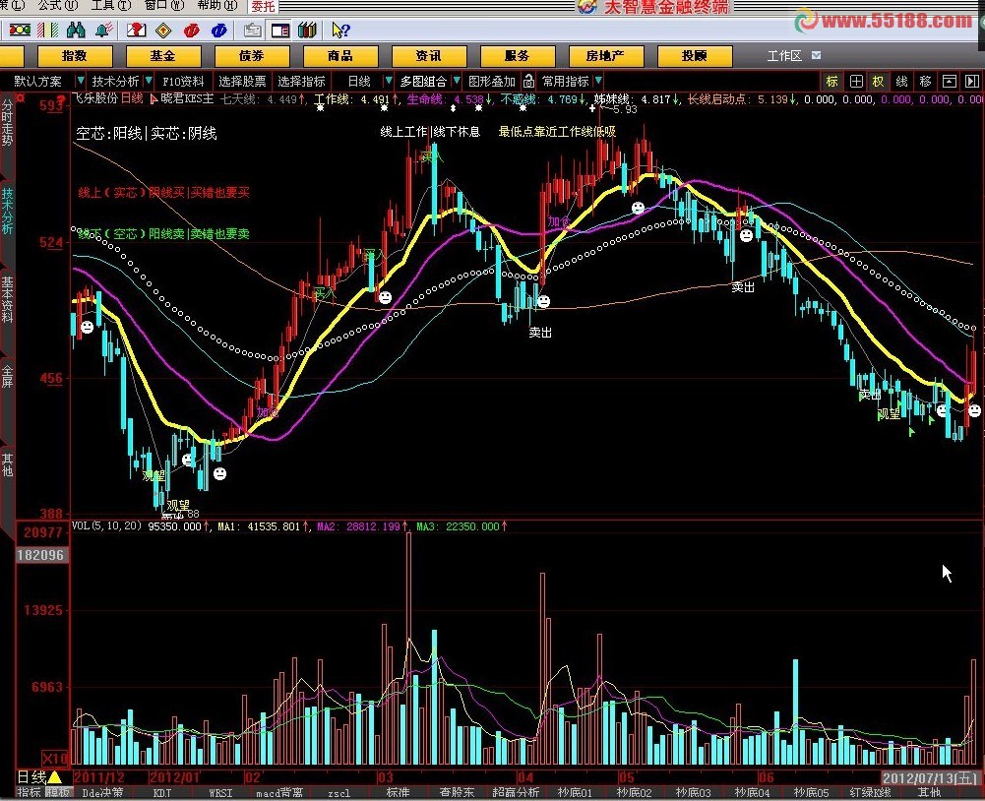Click the 商品 yellow button
985x801 pixels.
tap(340, 56)
